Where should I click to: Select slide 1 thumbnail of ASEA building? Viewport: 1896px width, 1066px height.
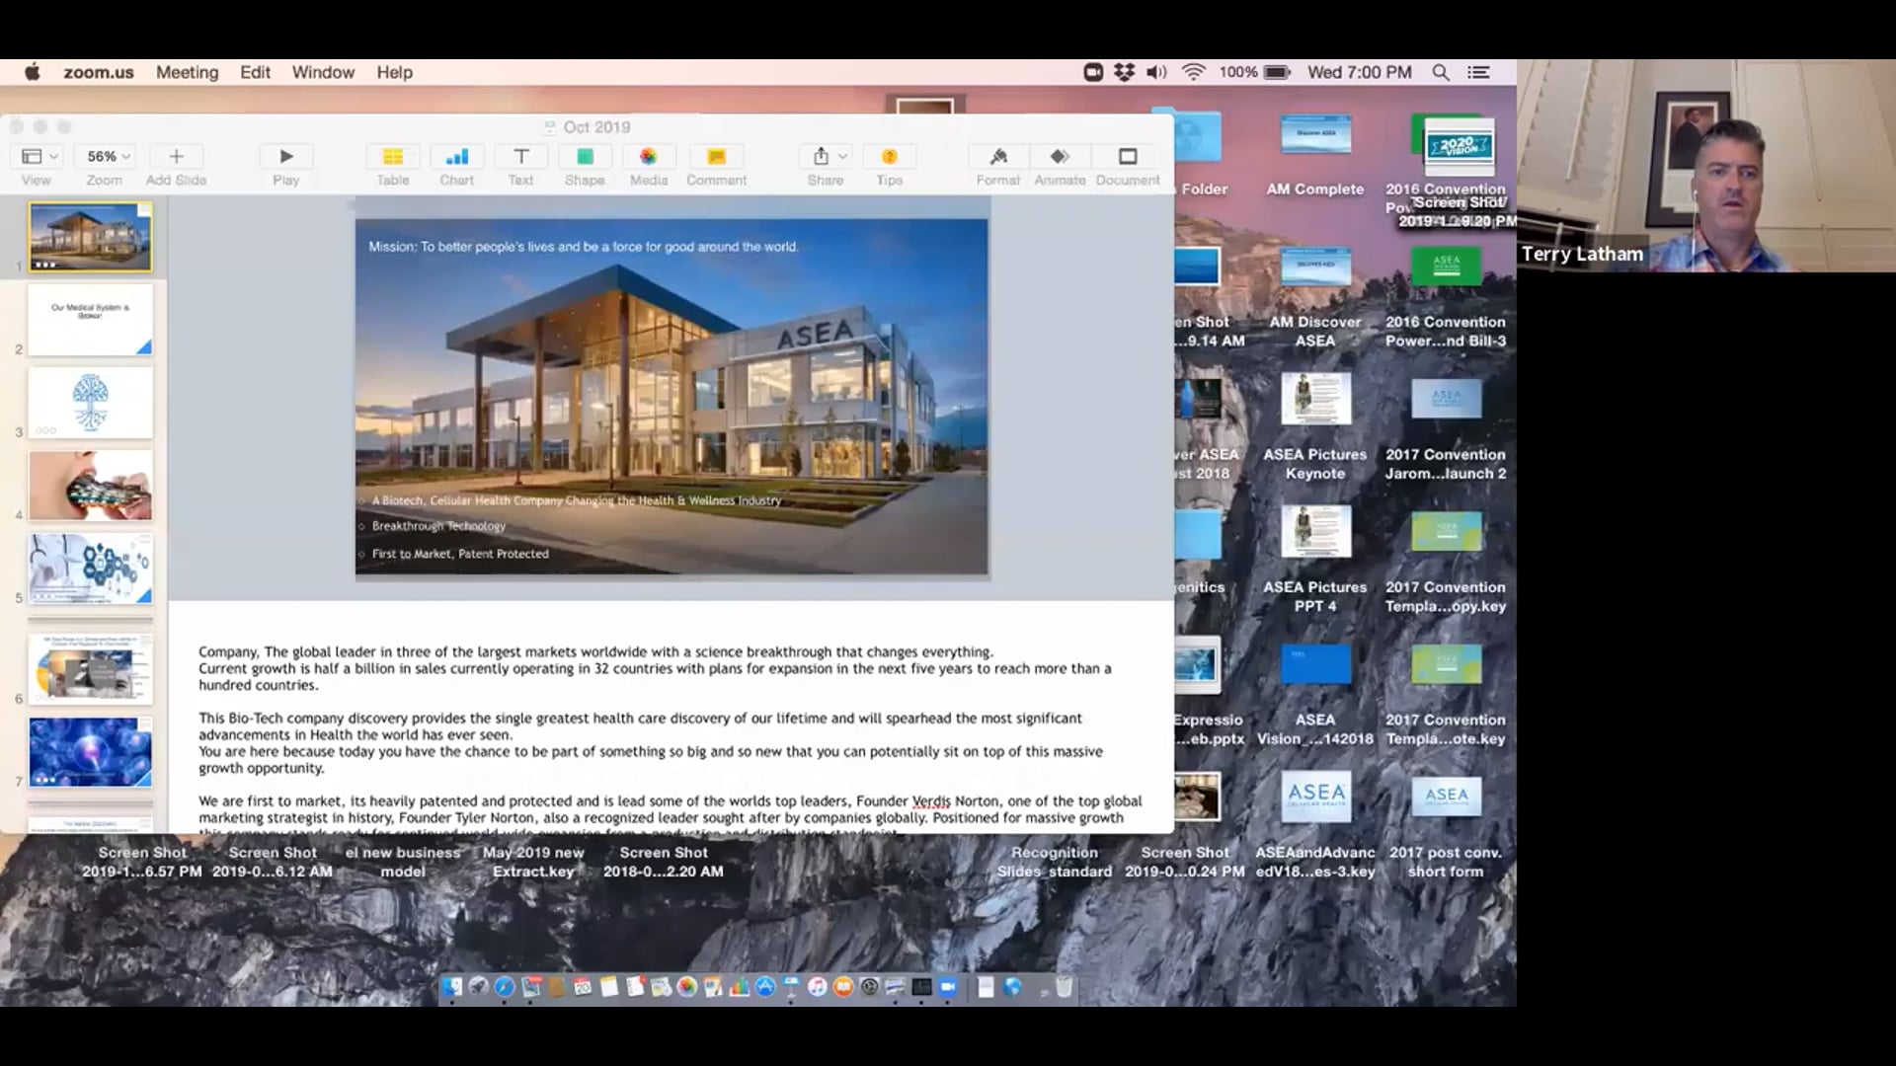click(90, 237)
